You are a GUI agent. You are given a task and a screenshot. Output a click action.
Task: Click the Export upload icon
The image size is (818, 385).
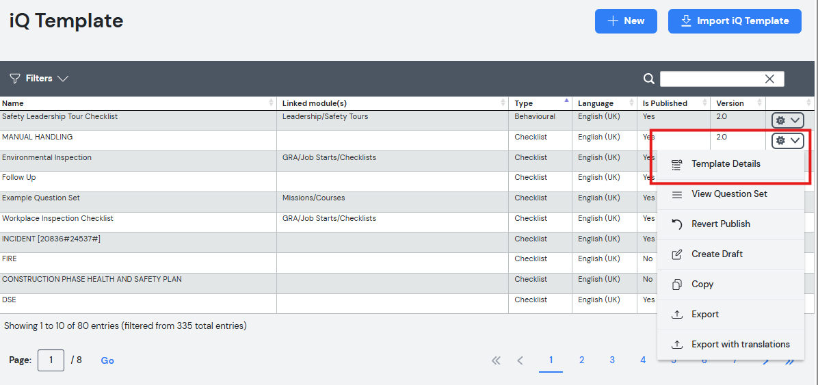click(x=676, y=315)
